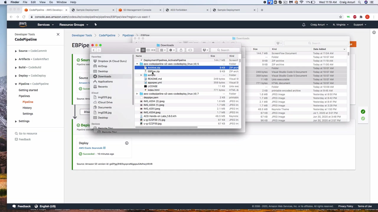Open Siri from the menu bar
This screenshot has height=212, width=378.
[x=366, y=2]
